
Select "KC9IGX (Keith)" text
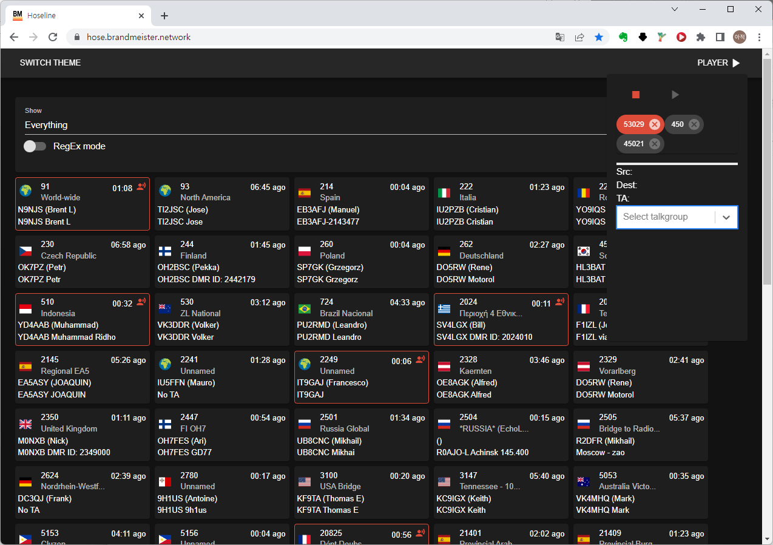[x=464, y=498]
